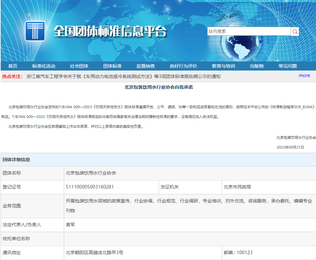Click the 热点关注 label
This screenshot has width=316, height=260.
pyautogui.click(x=12, y=76)
